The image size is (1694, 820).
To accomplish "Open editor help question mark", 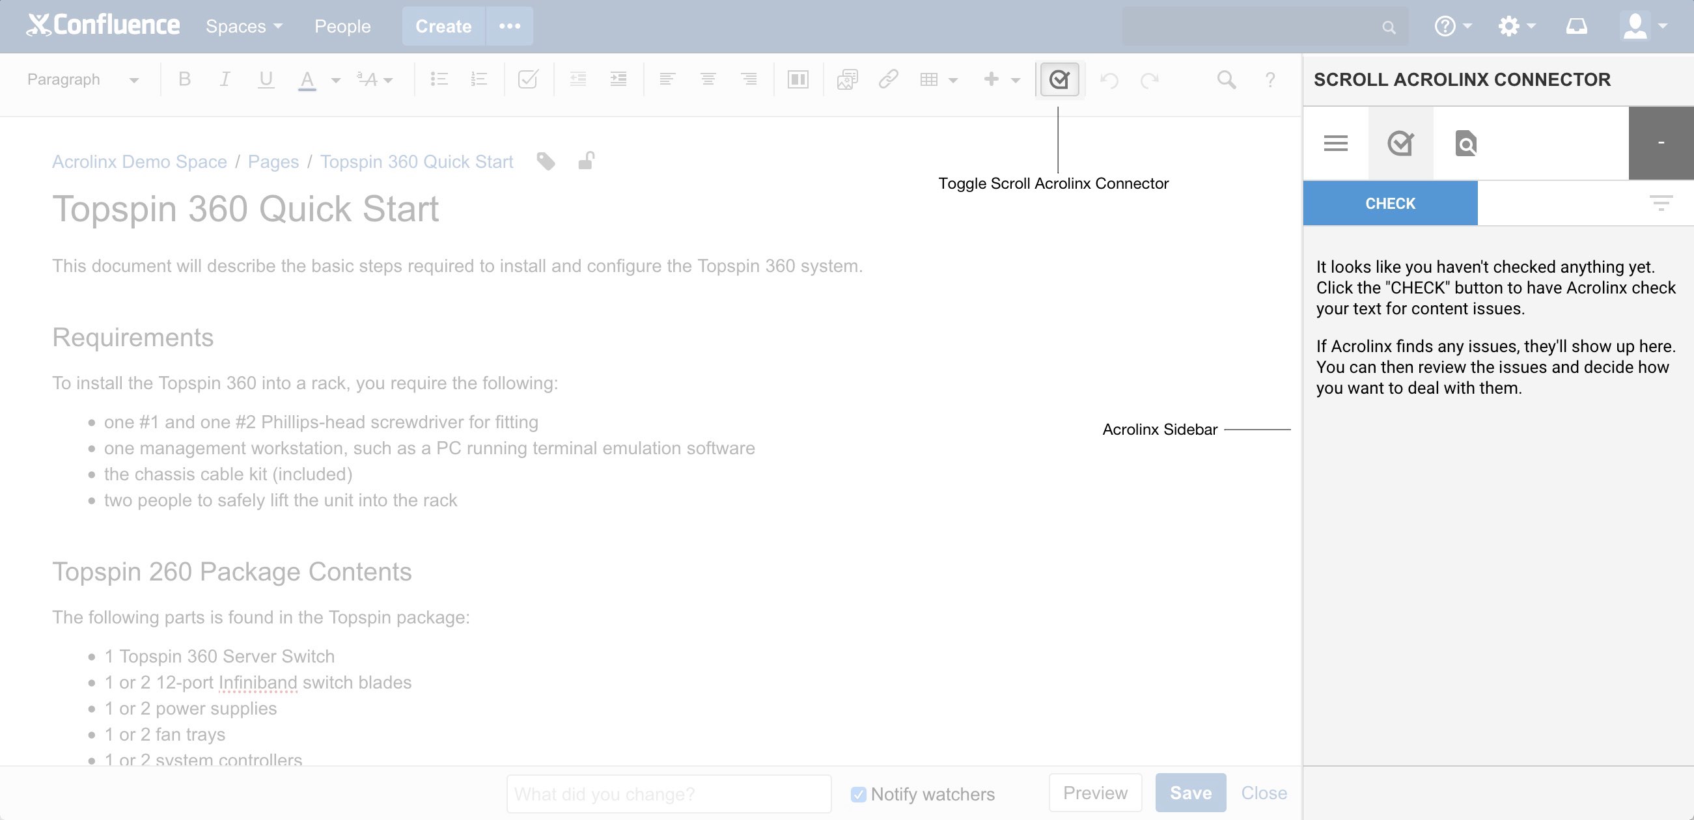I will point(1270,79).
